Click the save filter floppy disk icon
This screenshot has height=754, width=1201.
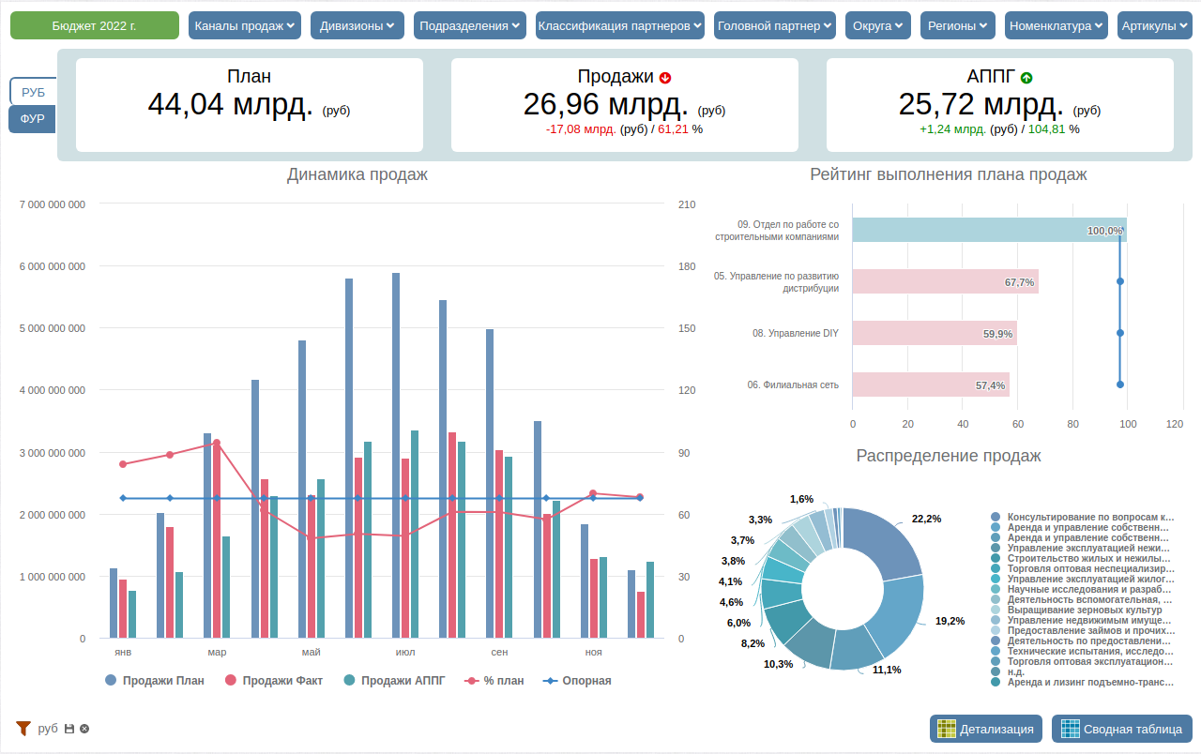[69, 729]
